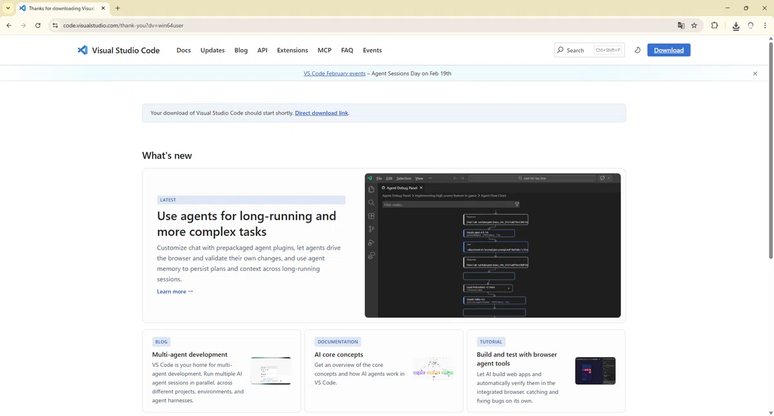The width and height of the screenshot is (774, 416).
Task: Click the Direct download link
Action: tap(321, 113)
